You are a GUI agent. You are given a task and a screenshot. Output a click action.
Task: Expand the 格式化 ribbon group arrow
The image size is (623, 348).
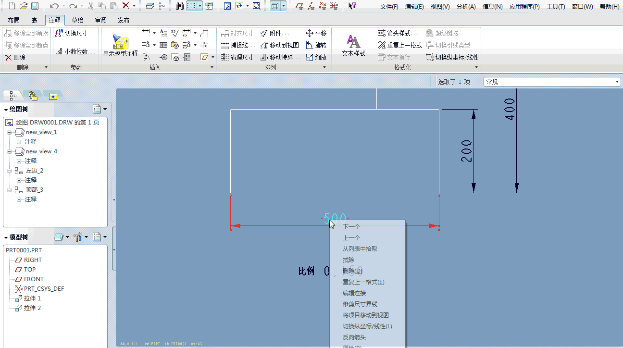pos(477,68)
